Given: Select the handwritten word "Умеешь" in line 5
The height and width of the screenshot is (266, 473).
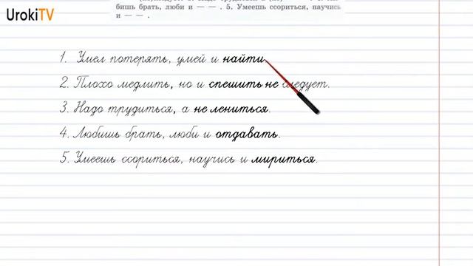Looking at the screenshot, I should 95,157.
